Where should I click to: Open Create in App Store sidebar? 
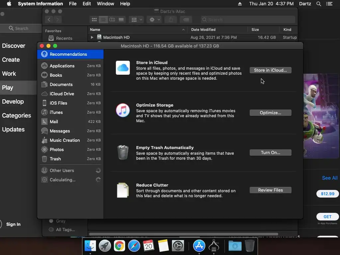pos(11,60)
